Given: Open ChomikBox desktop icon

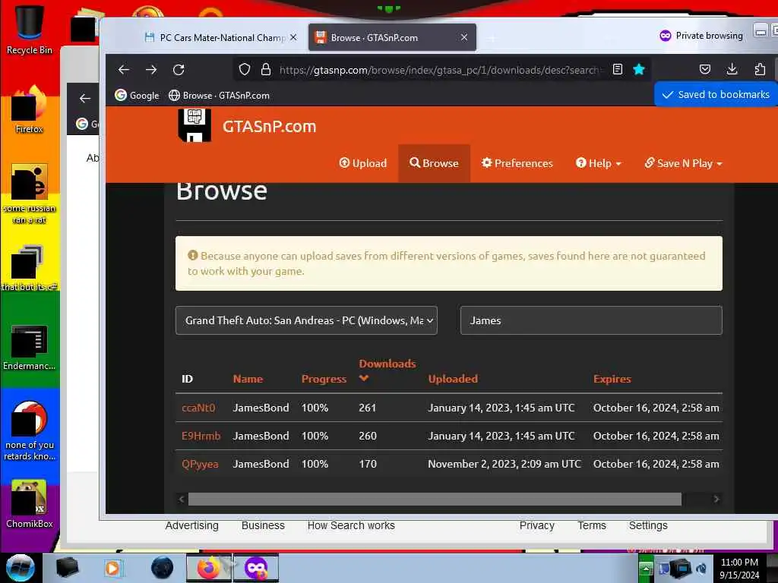Looking at the screenshot, I should tap(30, 504).
